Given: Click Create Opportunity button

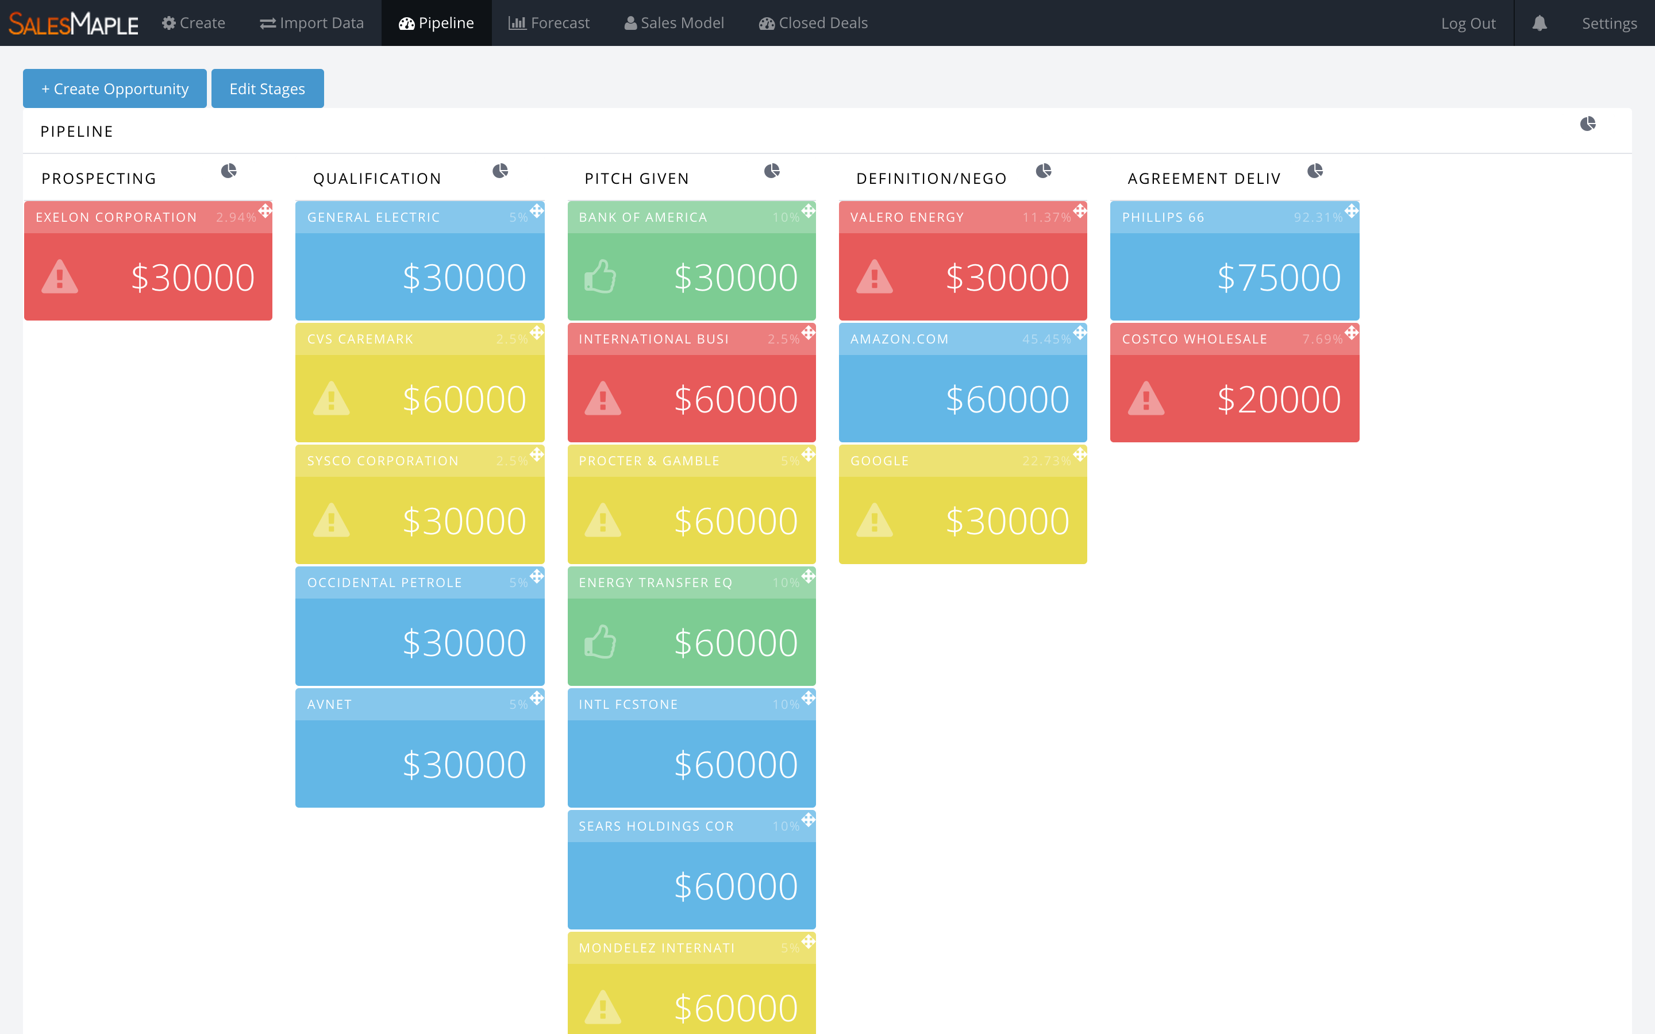Looking at the screenshot, I should coord(114,89).
